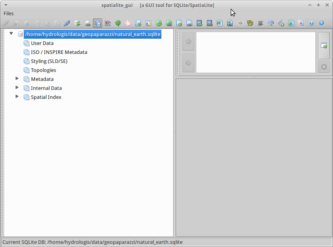The image size is (333, 247).
Task: Close the spatialite_gui window
Action: [327, 5]
